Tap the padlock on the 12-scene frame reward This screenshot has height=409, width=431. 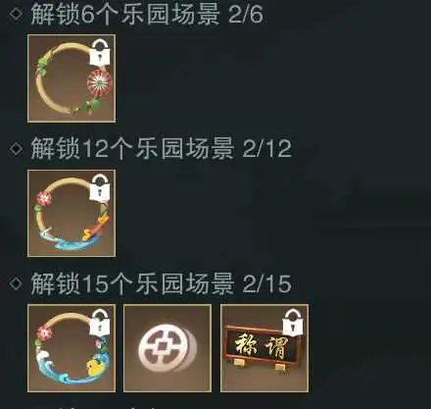pos(100,187)
